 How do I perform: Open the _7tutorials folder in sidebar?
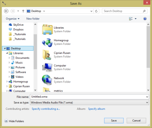click(17, 39)
